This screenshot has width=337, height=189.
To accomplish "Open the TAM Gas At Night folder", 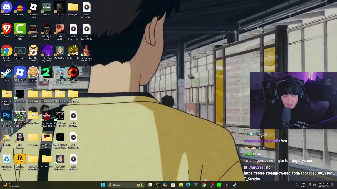I will (x=47, y=141).
